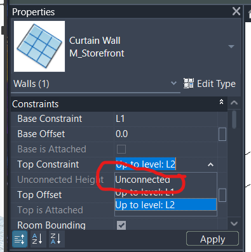
Task: Sort properties A to Z
Action: [37, 239]
